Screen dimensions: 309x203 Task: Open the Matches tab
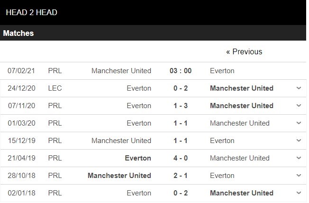coord(18,34)
